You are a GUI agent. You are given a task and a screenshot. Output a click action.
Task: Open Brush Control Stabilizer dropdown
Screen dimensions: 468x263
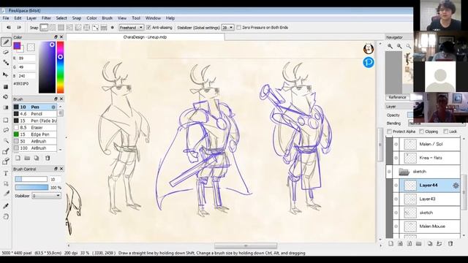[x=46, y=196]
